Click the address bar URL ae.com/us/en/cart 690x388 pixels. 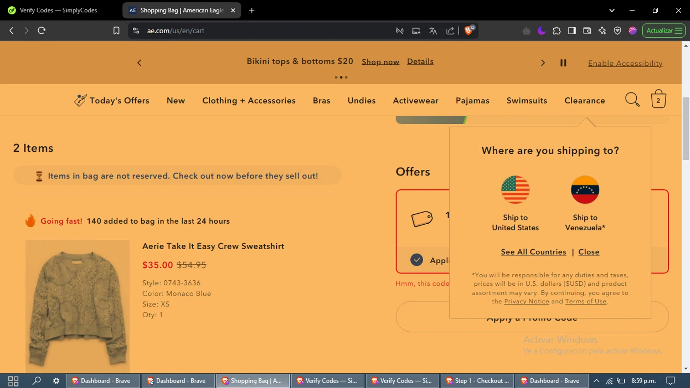176,31
